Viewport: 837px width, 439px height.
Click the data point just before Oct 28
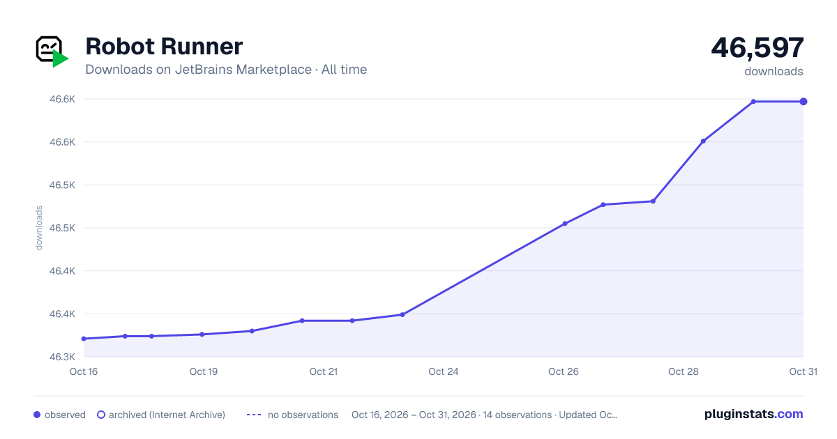click(x=653, y=201)
